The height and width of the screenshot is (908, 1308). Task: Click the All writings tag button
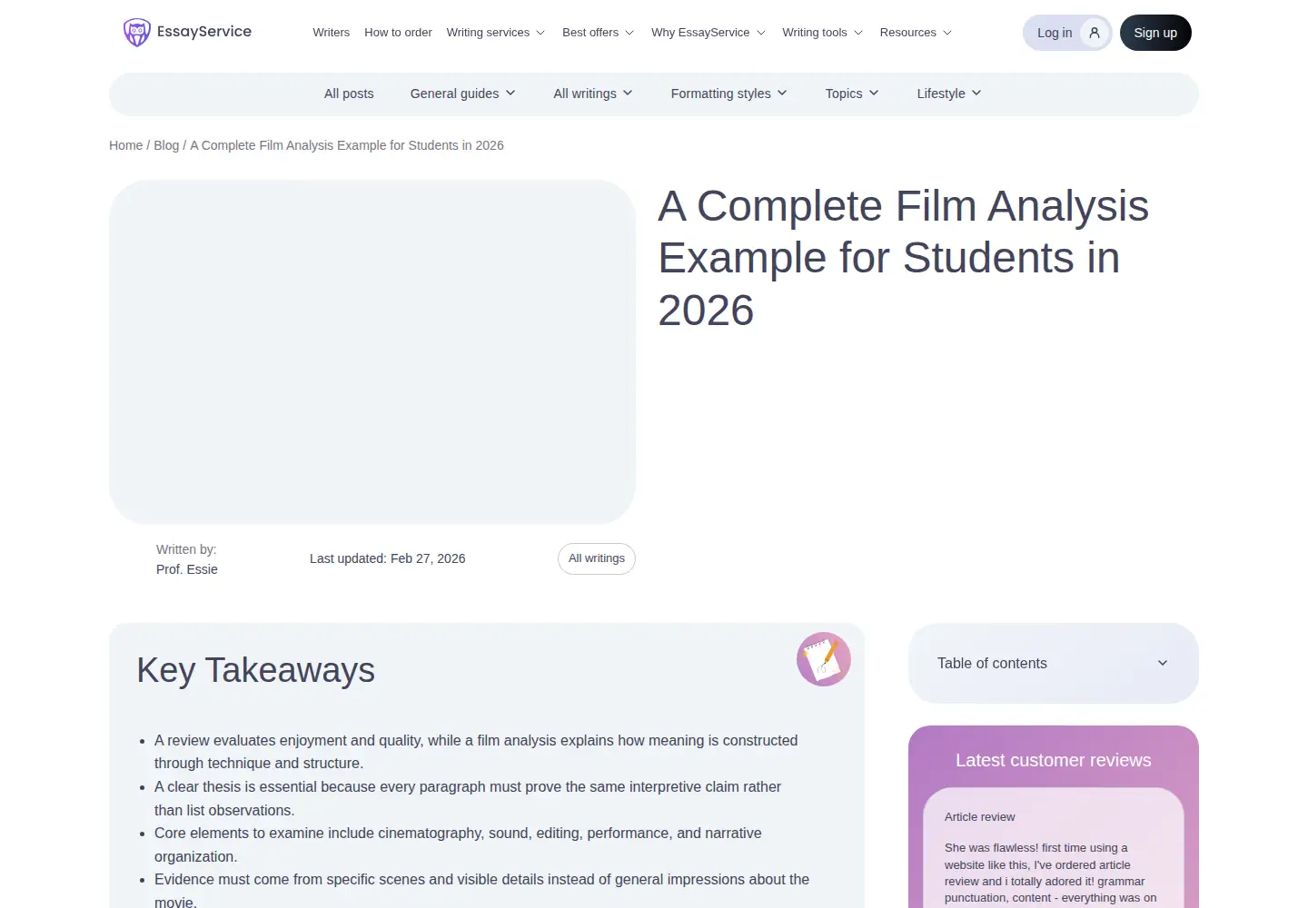pyautogui.click(x=597, y=558)
